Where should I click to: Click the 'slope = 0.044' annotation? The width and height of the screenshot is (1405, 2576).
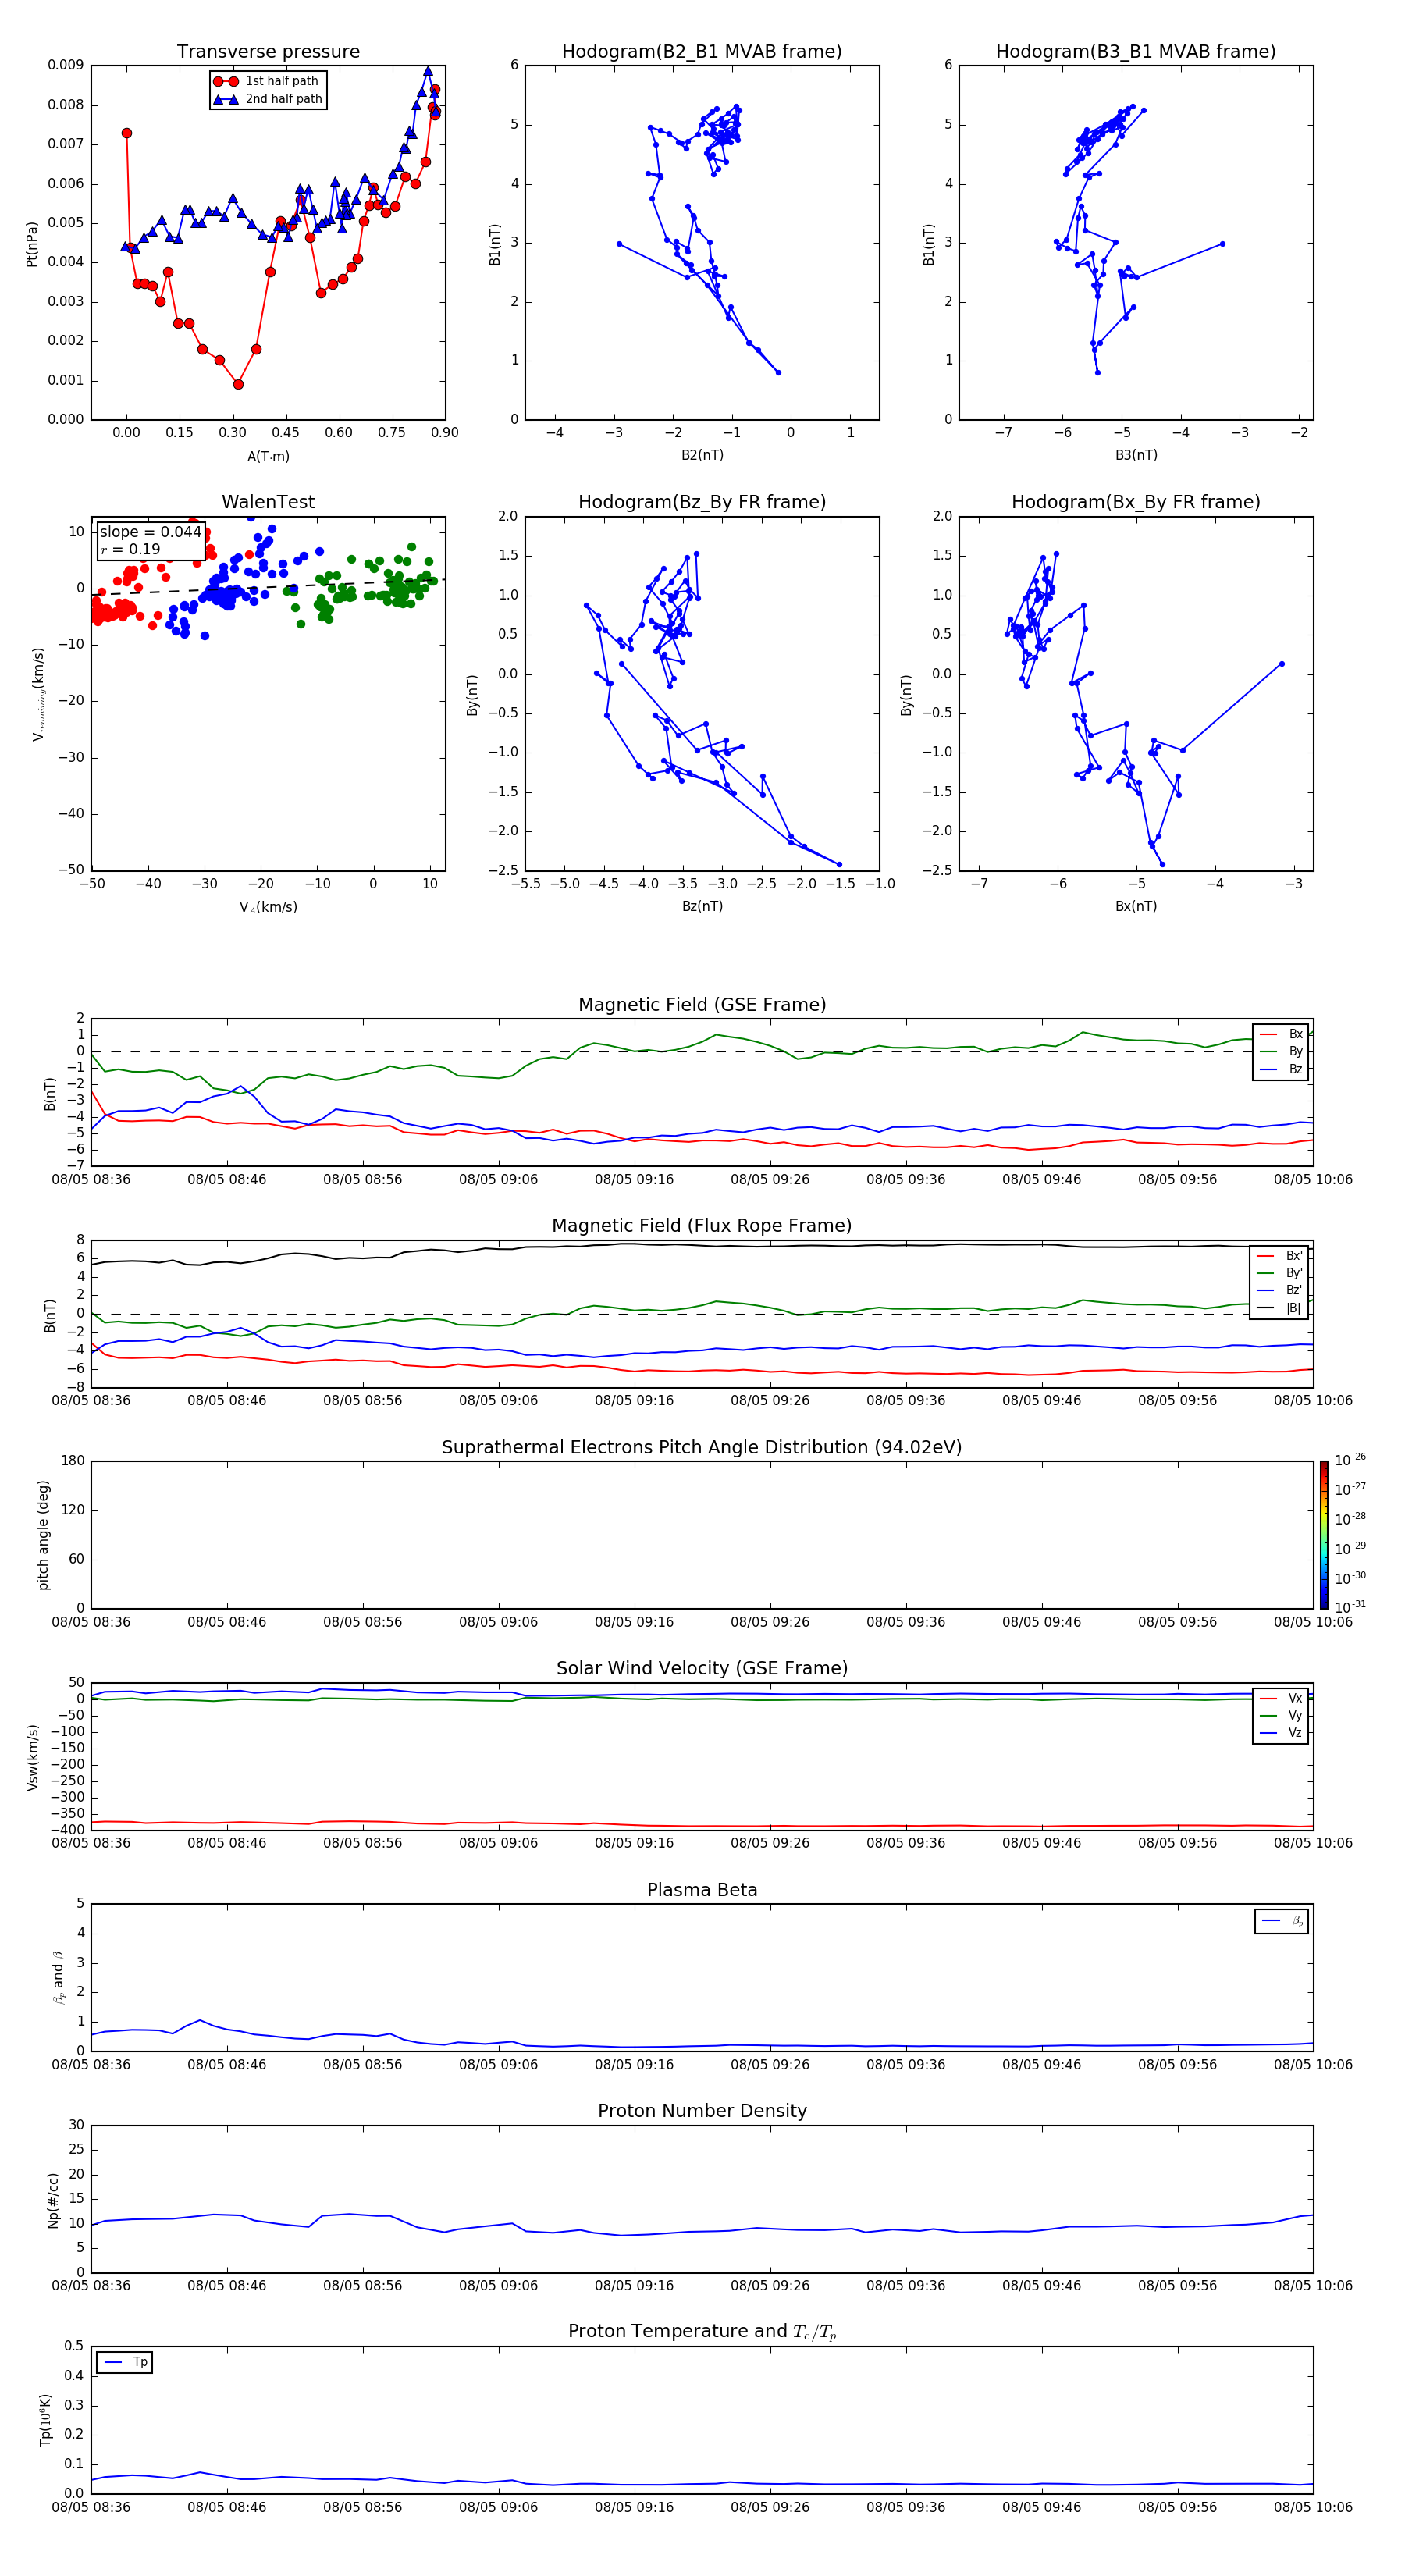[150, 532]
